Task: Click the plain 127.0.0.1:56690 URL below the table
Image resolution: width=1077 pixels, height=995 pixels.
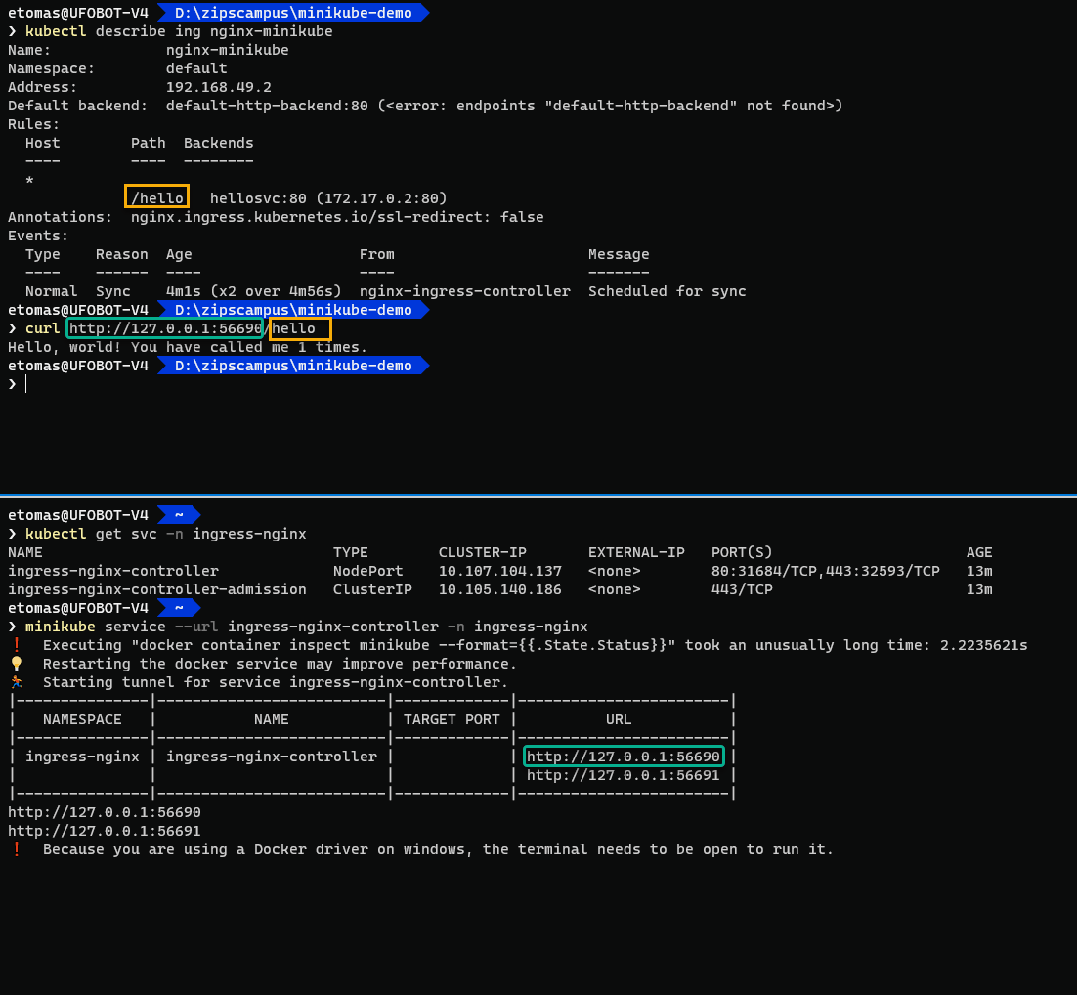Action: 105,812
